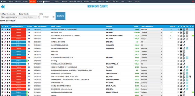Open the USCITE menu

(11, 2)
